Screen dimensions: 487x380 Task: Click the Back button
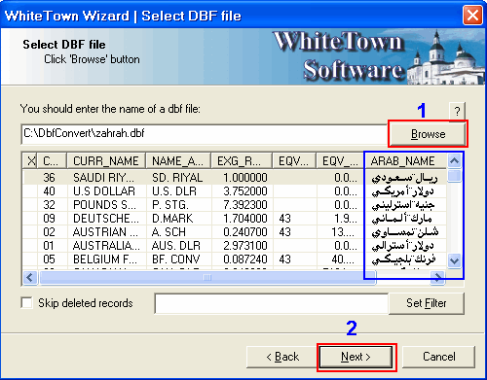coord(282,357)
